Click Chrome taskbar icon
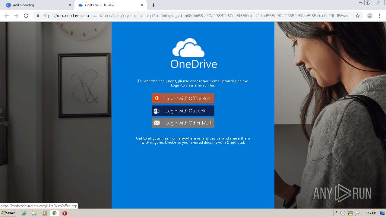 point(54,213)
